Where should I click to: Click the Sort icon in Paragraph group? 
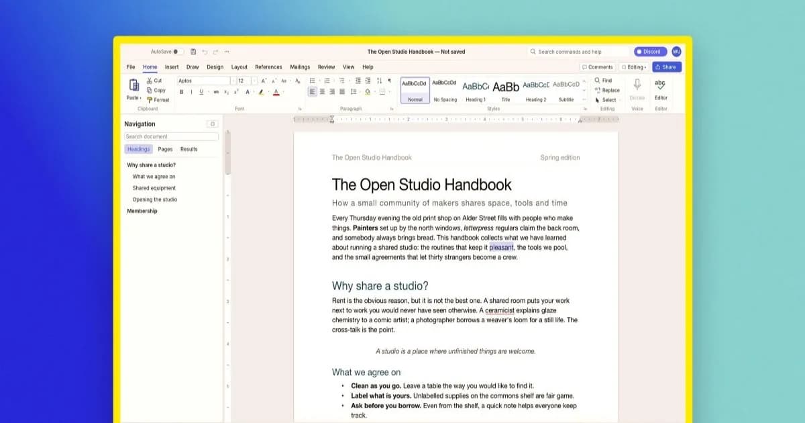[x=379, y=81]
